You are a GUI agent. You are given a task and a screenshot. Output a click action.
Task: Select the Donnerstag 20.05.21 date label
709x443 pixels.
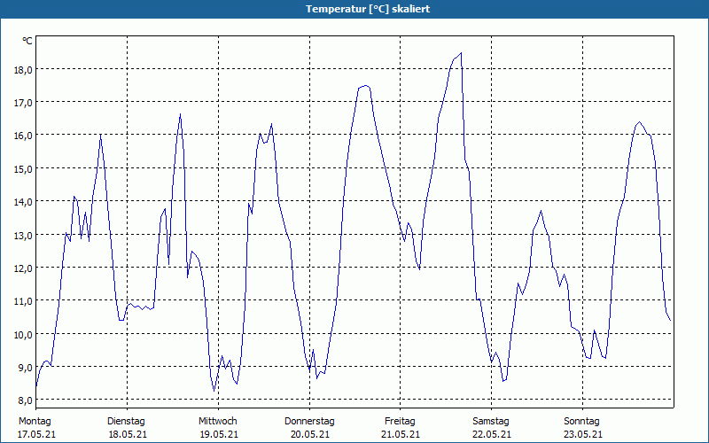(x=309, y=428)
